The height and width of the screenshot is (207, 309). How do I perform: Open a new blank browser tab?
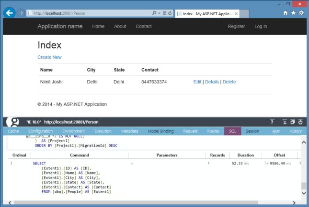pos(244,14)
